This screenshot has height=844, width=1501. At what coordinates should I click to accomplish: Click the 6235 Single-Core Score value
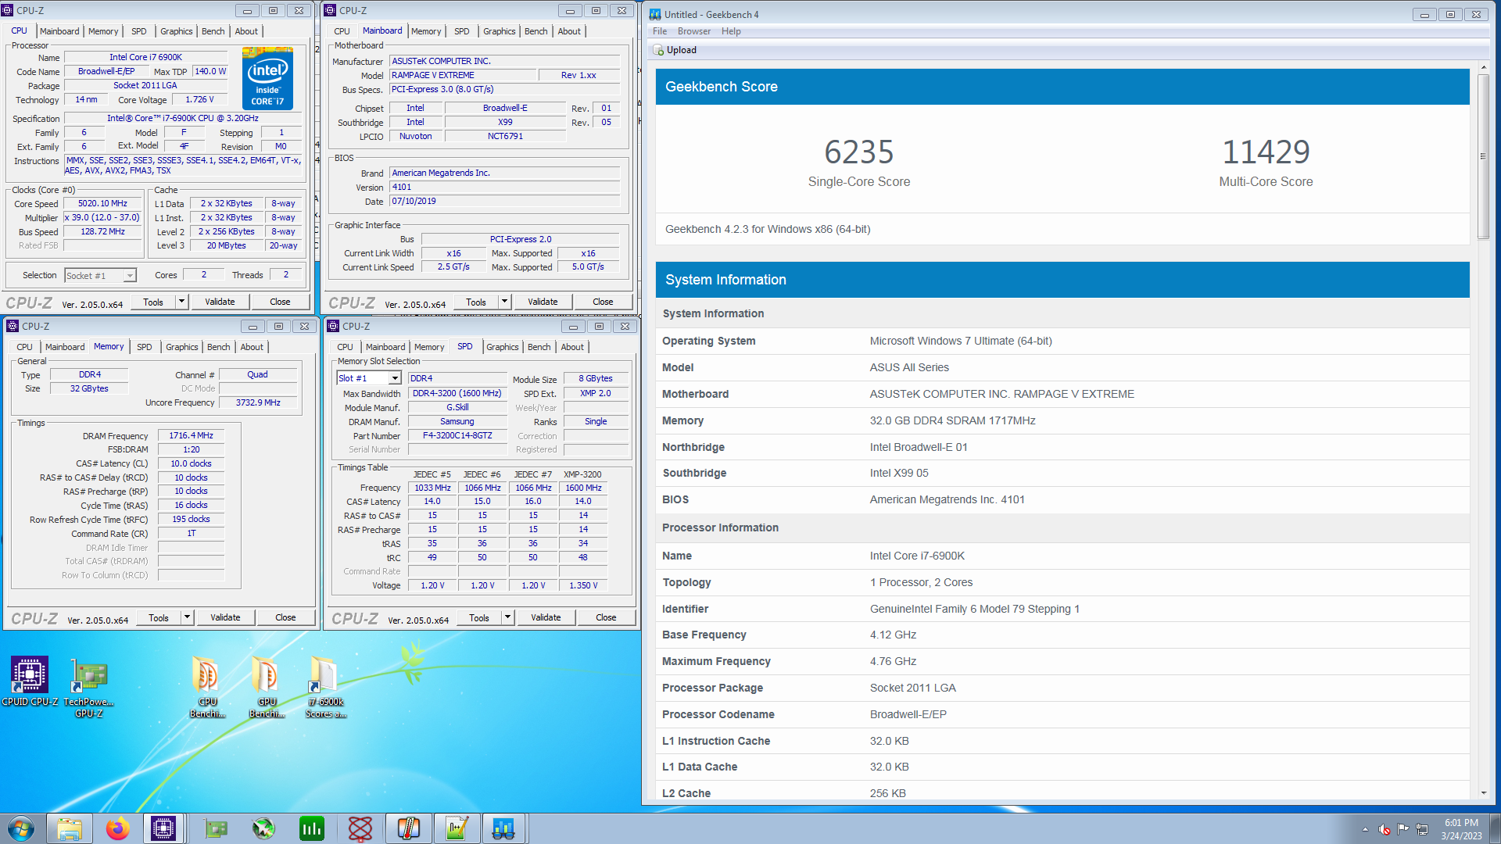tap(858, 152)
